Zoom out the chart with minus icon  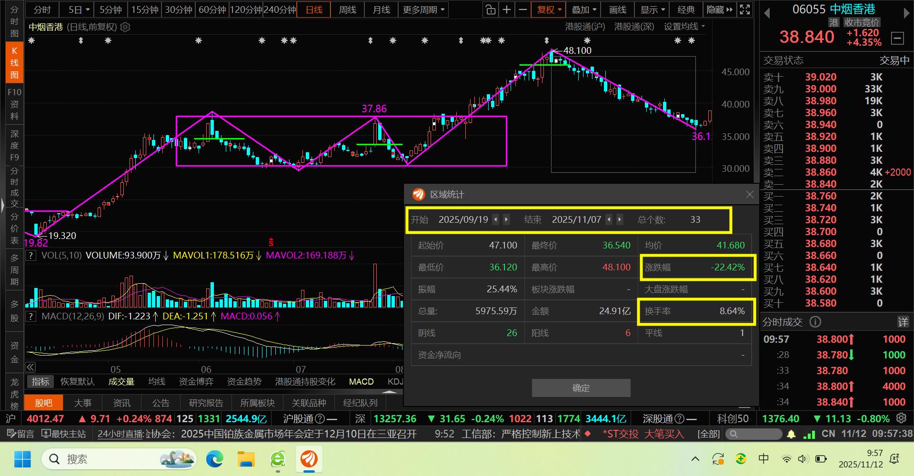tap(523, 10)
